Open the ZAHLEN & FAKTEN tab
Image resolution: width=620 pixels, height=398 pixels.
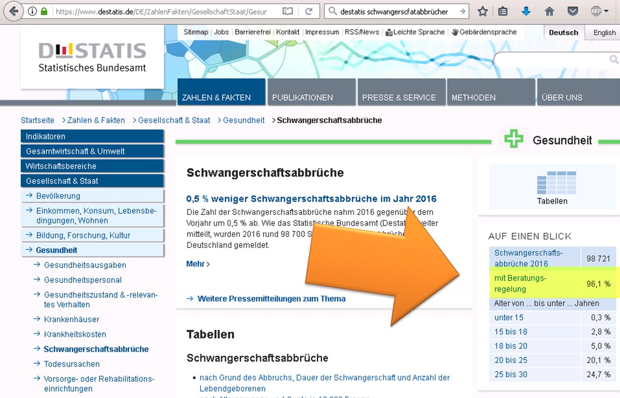222,92
